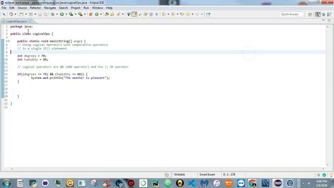Open the Refactor menu
The width and height of the screenshot is (334, 188).
pyautogui.click(x=35, y=8)
